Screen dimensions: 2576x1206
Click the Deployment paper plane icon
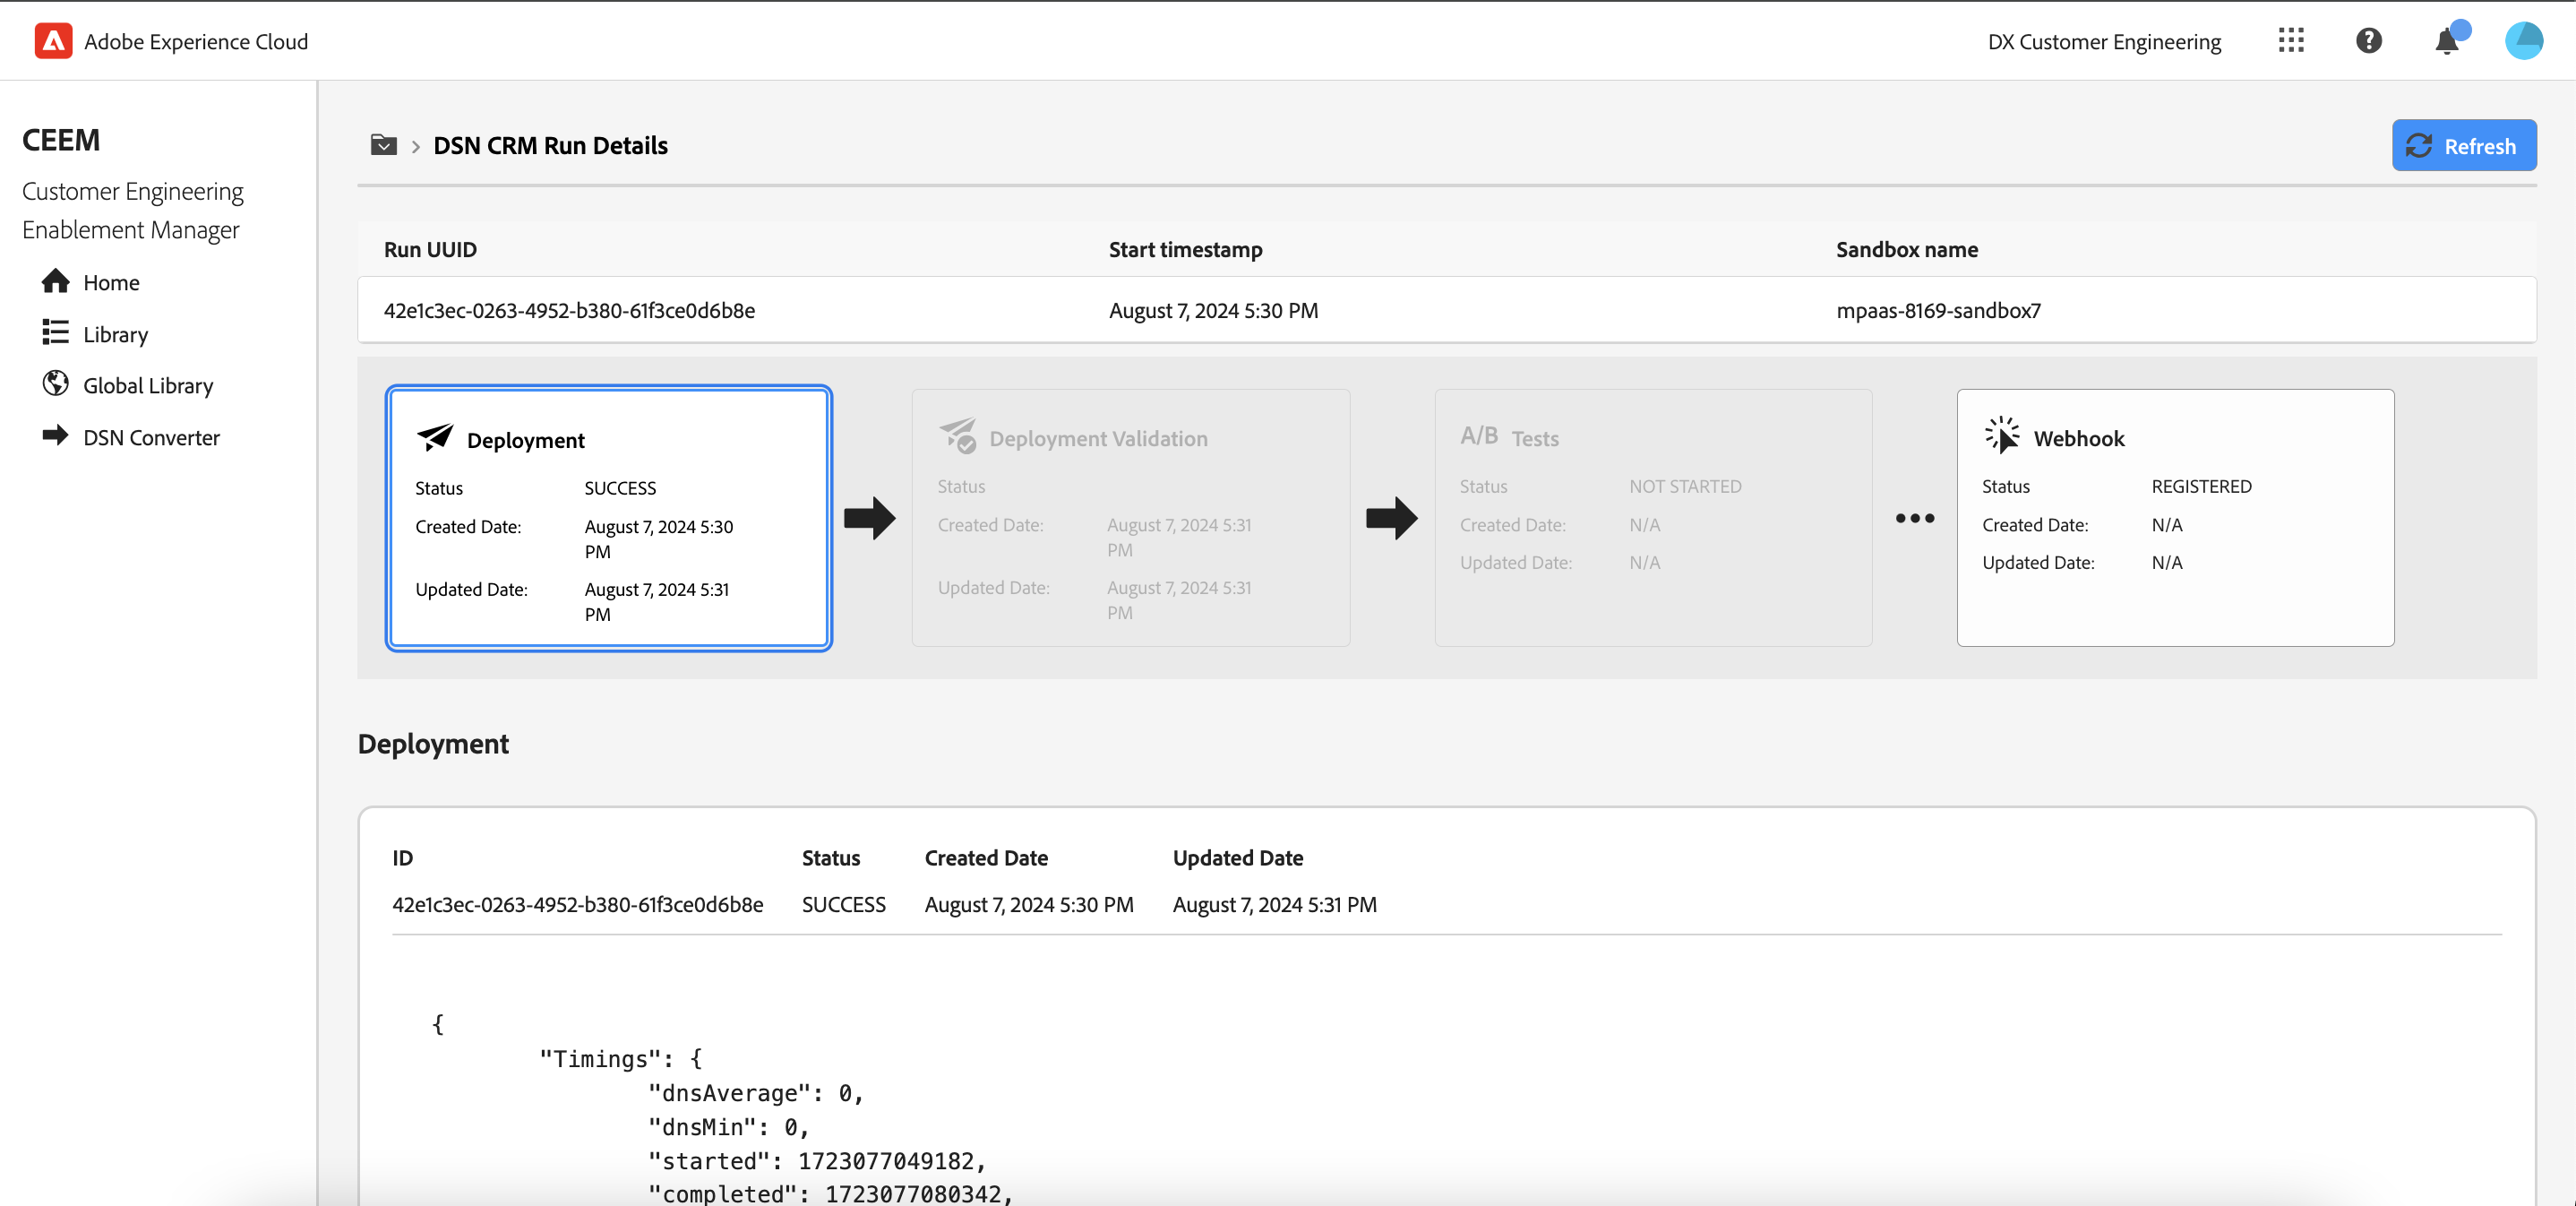tap(435, 437)
